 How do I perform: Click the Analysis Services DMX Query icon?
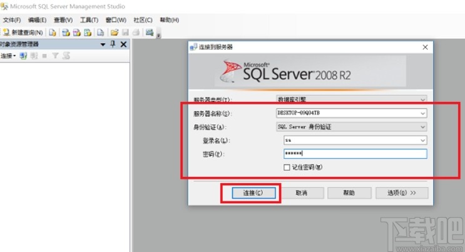click(76, 33)
